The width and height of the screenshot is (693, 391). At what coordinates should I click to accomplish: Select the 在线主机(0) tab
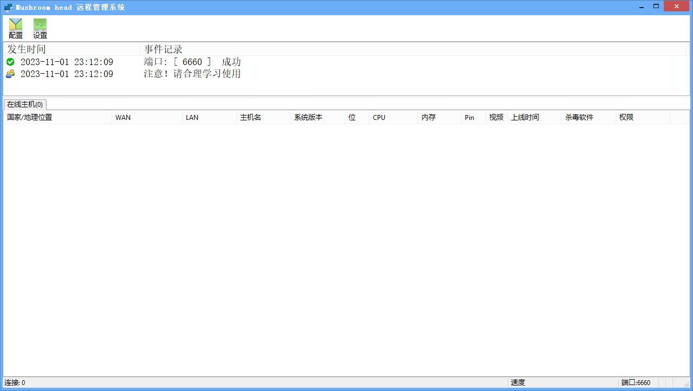(25, 104)
